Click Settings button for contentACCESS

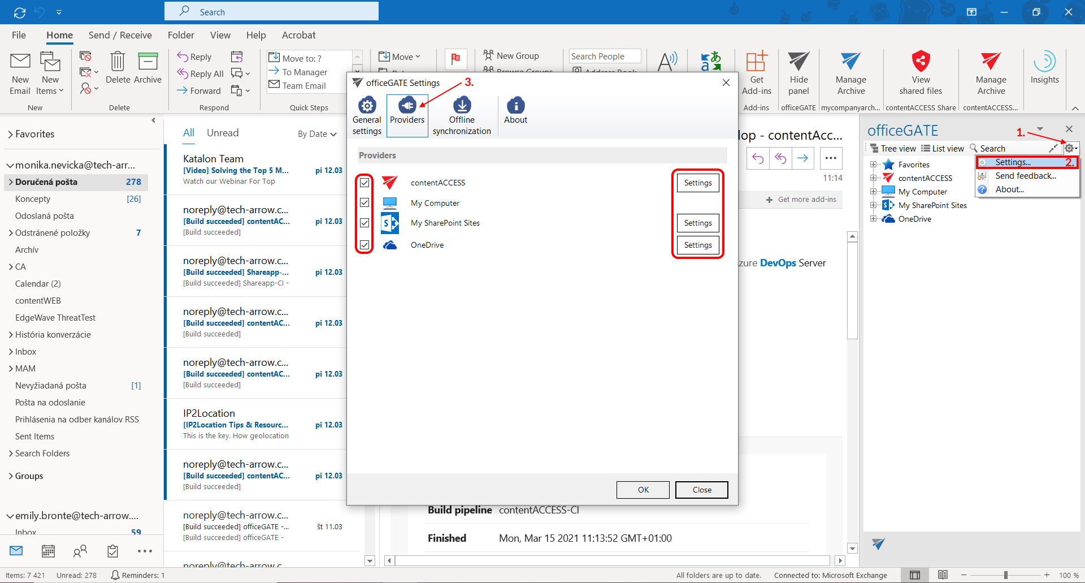698,183
